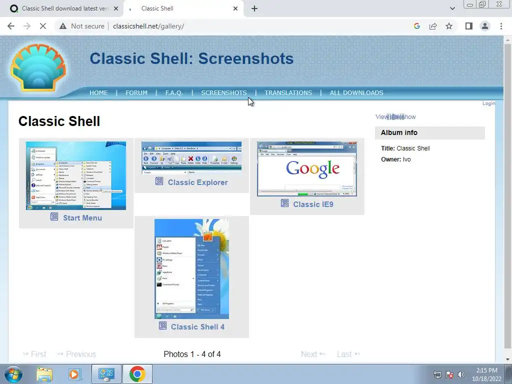Viewport: 512px width, 384px height.
Task: Click the Login link
Action: [x=488, y=103]
